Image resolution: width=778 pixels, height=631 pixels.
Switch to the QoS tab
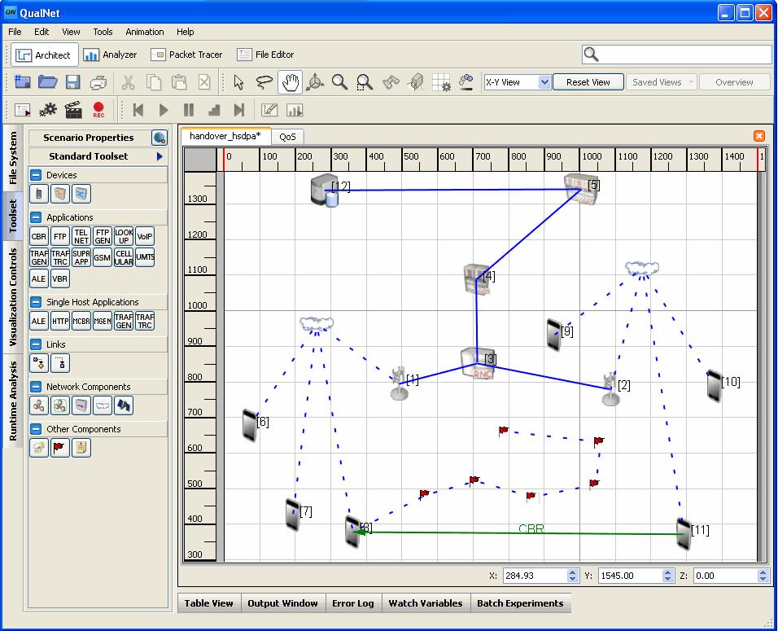(x=287, y=137)
